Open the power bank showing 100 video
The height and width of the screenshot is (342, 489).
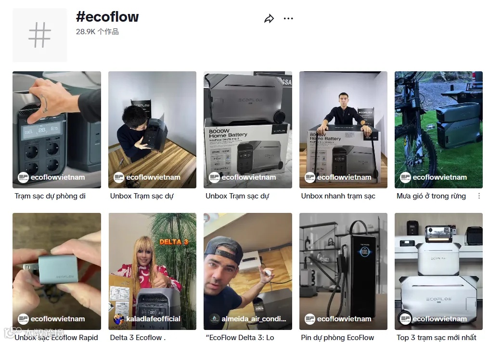(343, 272)
